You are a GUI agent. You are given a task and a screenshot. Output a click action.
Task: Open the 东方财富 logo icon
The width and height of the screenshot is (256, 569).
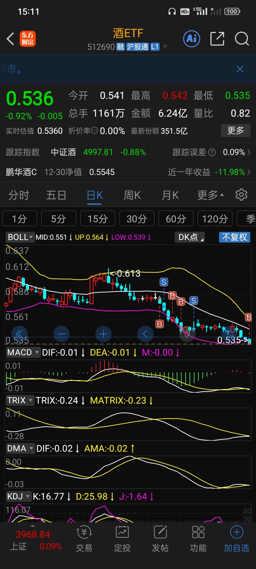(28, 39)
